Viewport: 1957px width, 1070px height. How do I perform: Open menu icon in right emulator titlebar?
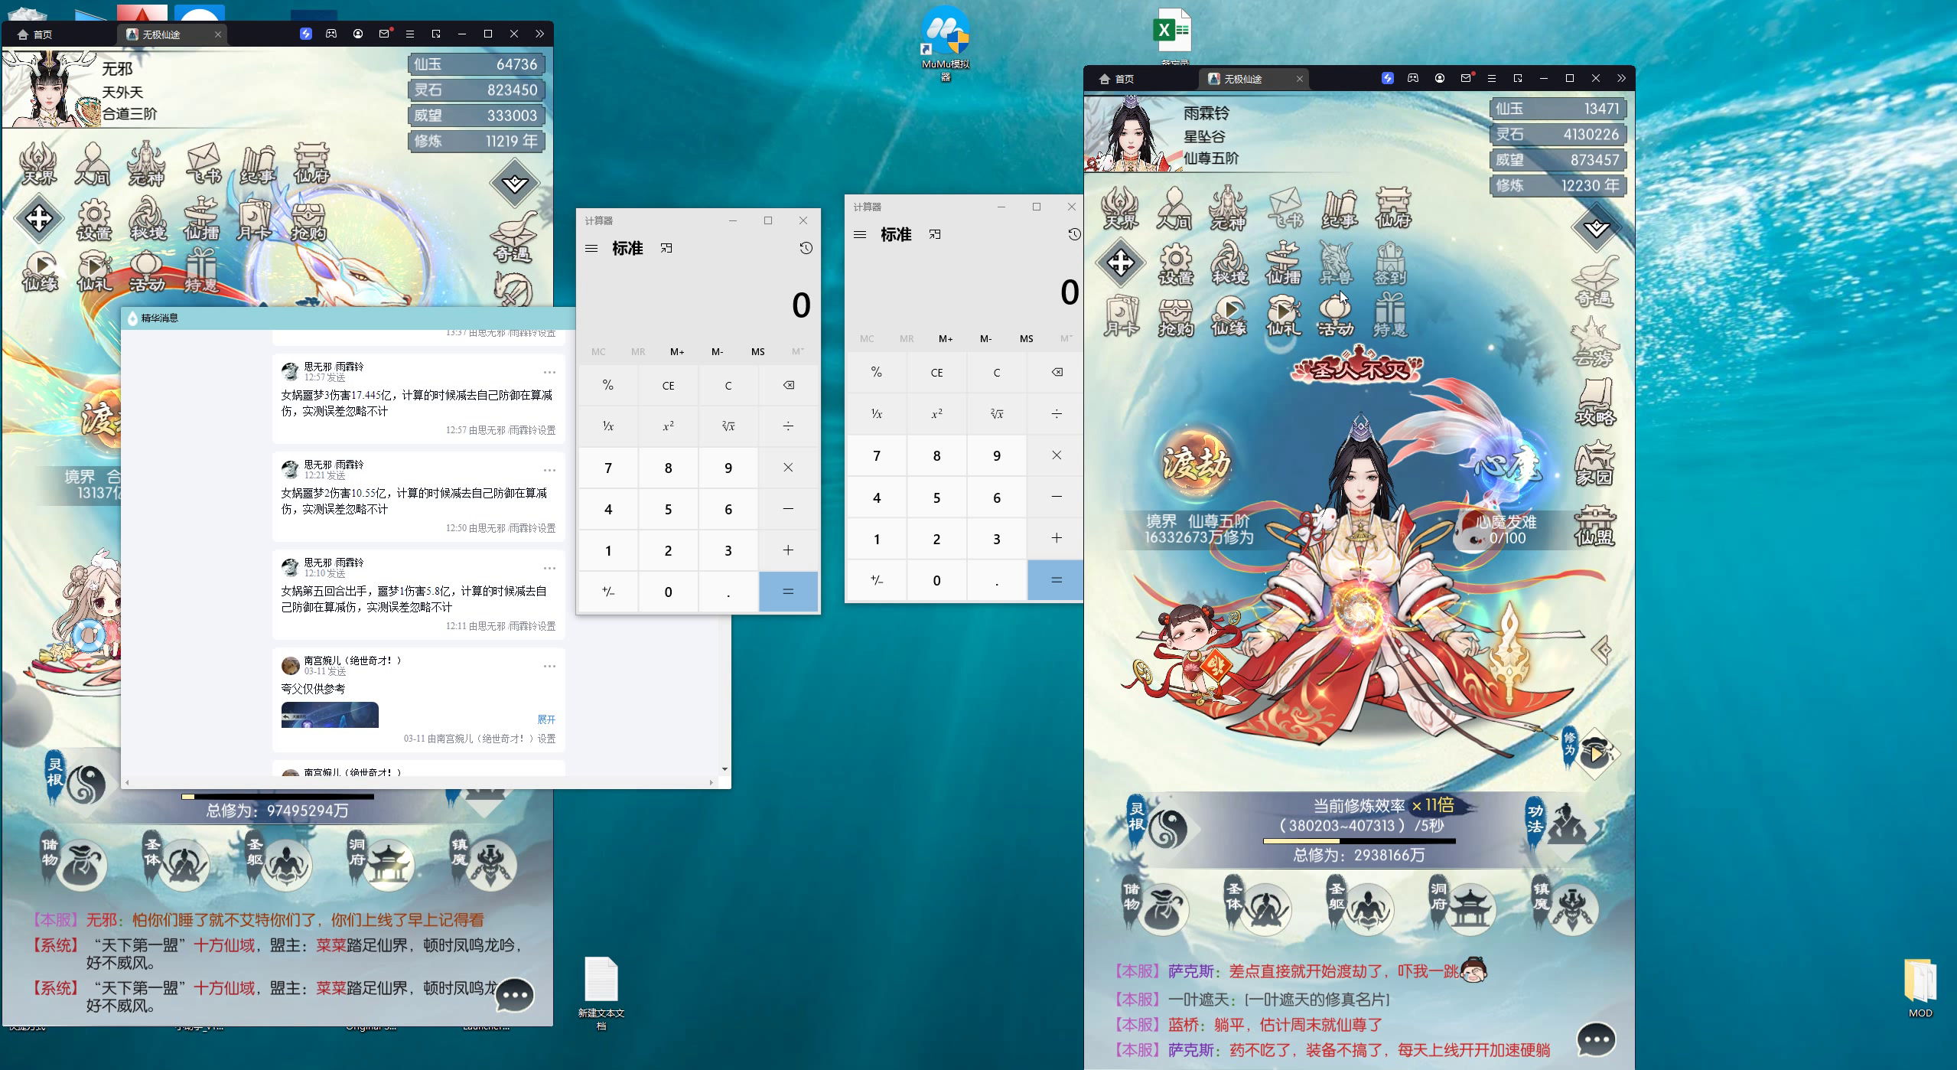coord(1491,78)
